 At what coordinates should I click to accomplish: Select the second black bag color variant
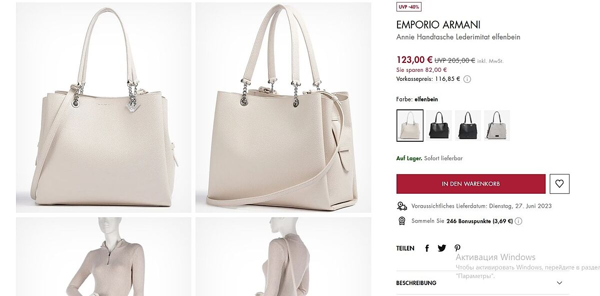click(439, 125)
